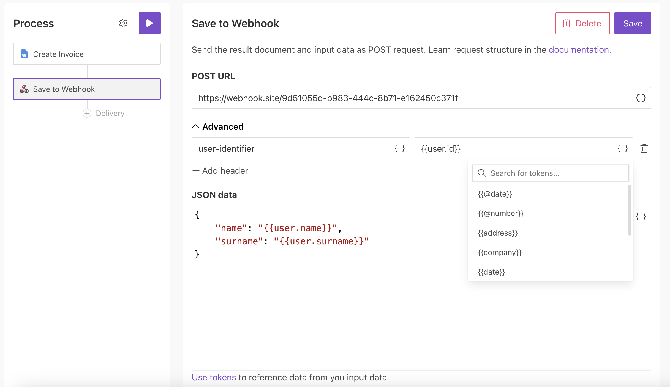The height and width of the screenshot is (387, 670).
Task: Choose the {{address}} token
Action: [x=498, y=233]
